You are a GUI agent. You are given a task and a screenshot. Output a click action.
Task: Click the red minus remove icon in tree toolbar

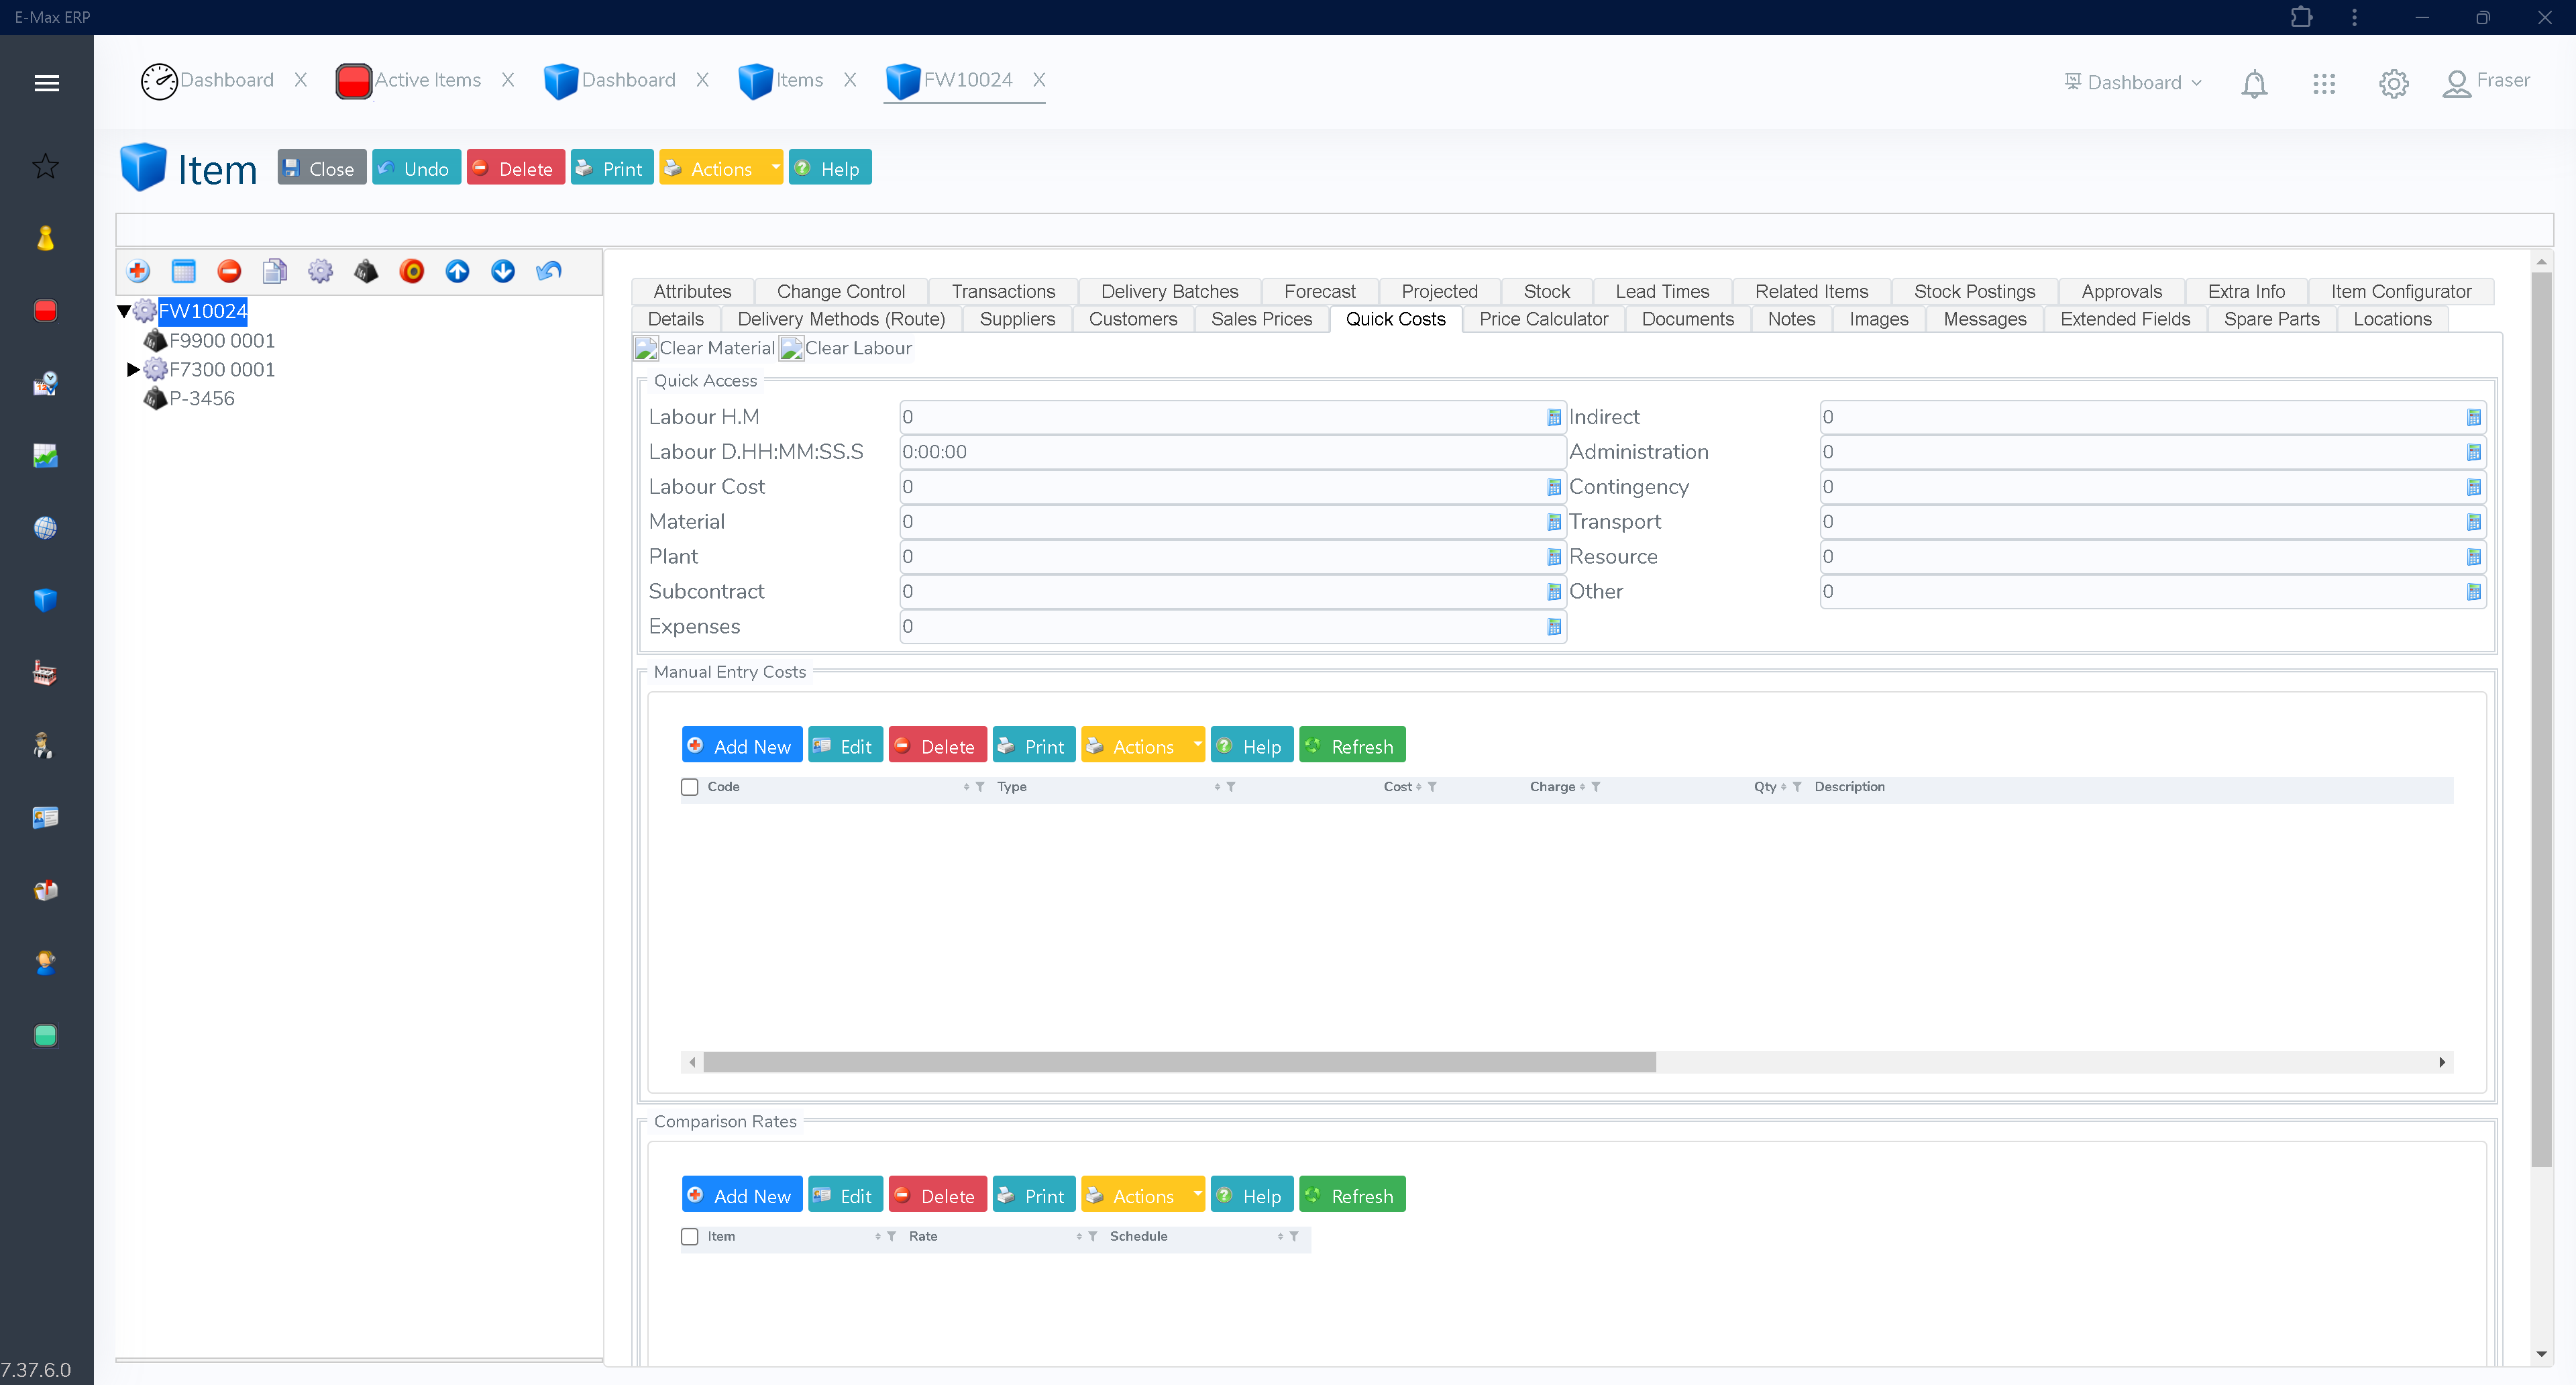pos(229,271)
